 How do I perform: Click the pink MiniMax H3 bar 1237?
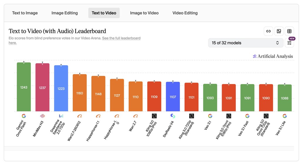point(42,87)
